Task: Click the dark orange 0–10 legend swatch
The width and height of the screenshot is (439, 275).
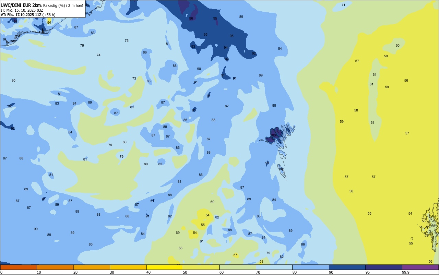Action: 18,267
